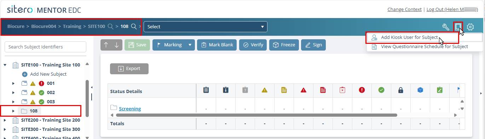Click the dark clipboard status column icon

[206, 90]
